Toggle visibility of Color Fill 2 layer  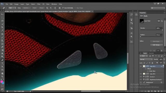tap(141, 66)
